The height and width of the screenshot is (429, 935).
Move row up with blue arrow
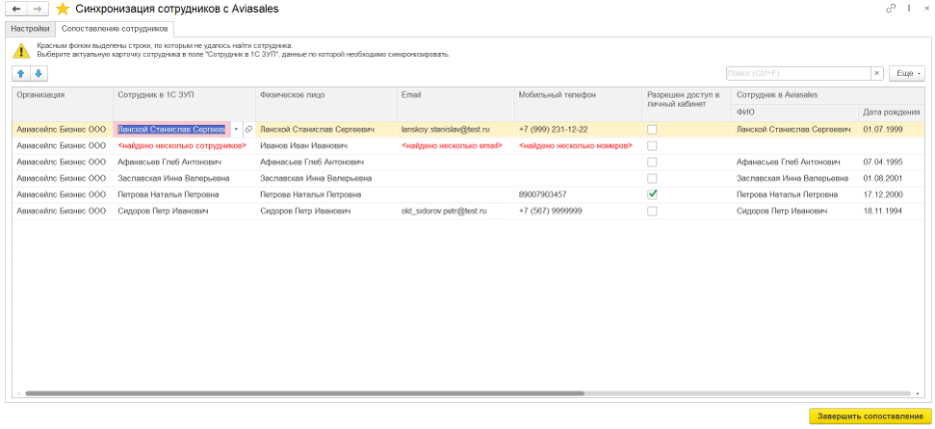tap(21, 74)
